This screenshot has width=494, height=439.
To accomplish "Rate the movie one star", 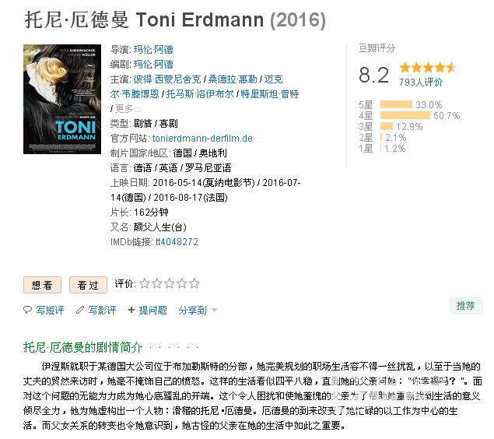I will pyautogui.click(x=144, y=283).
